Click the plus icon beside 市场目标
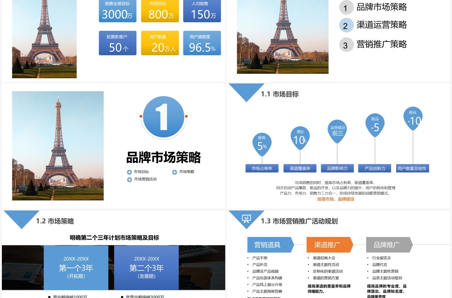The image size is (452, 298). point(129,172)
